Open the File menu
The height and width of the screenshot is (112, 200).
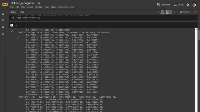pos(12,7)
